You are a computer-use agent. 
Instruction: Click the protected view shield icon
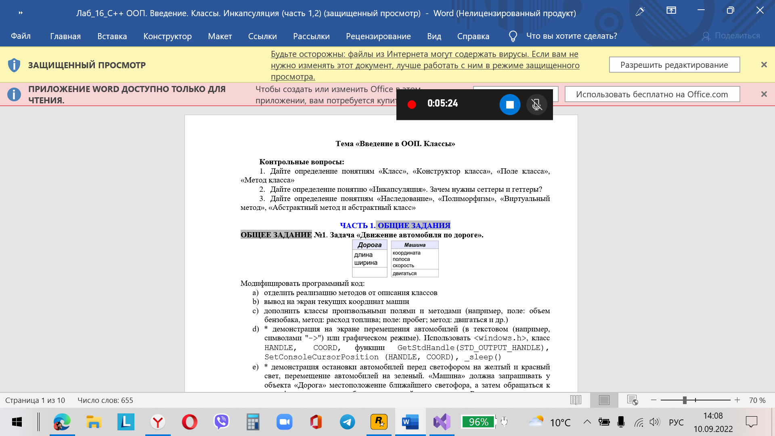tap(14, 65)
